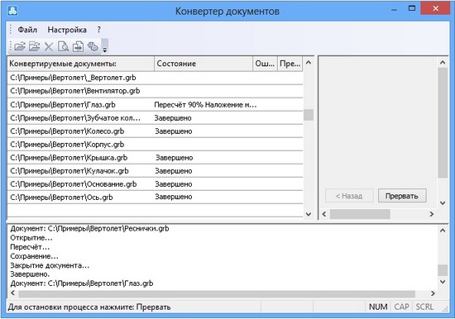Click the Open folder (second folder) icon

pos(34,46)
